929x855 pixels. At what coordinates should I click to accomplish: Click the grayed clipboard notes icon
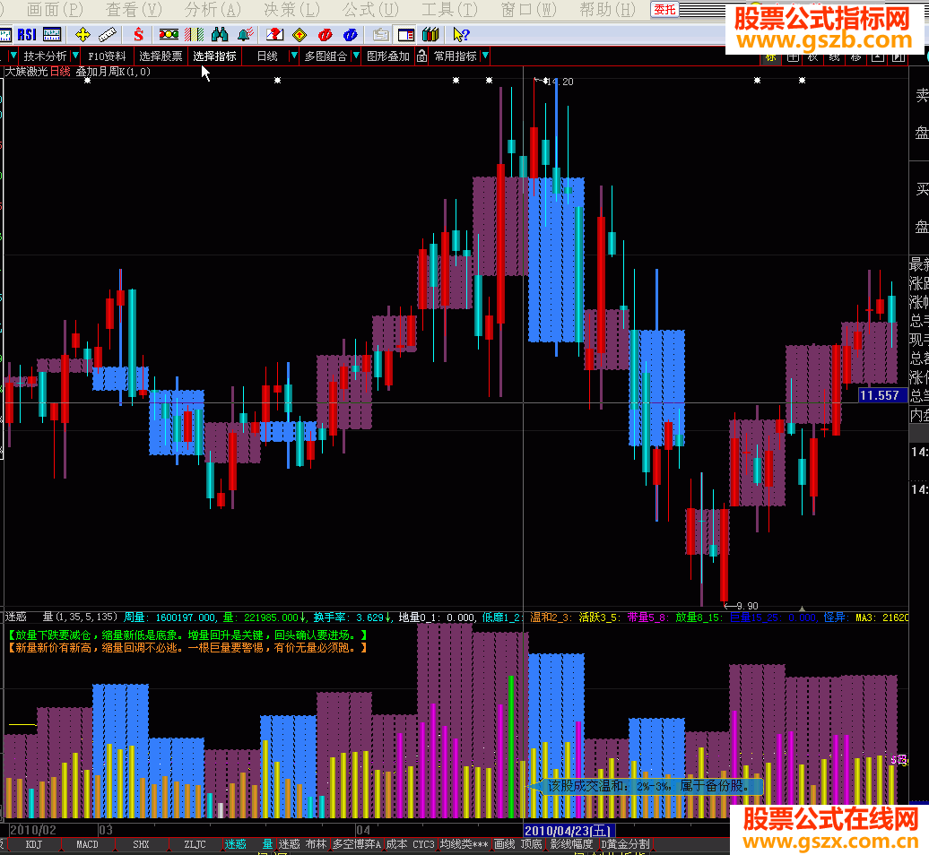[380, 35]
